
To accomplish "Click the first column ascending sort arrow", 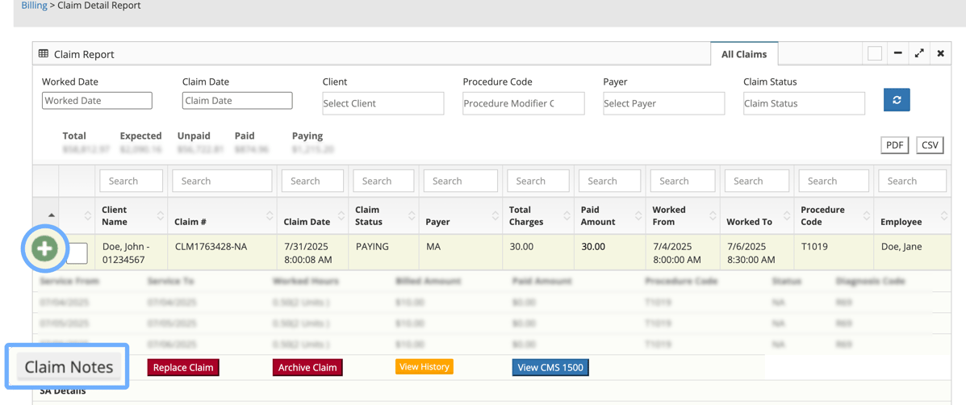I will [52, 215].
